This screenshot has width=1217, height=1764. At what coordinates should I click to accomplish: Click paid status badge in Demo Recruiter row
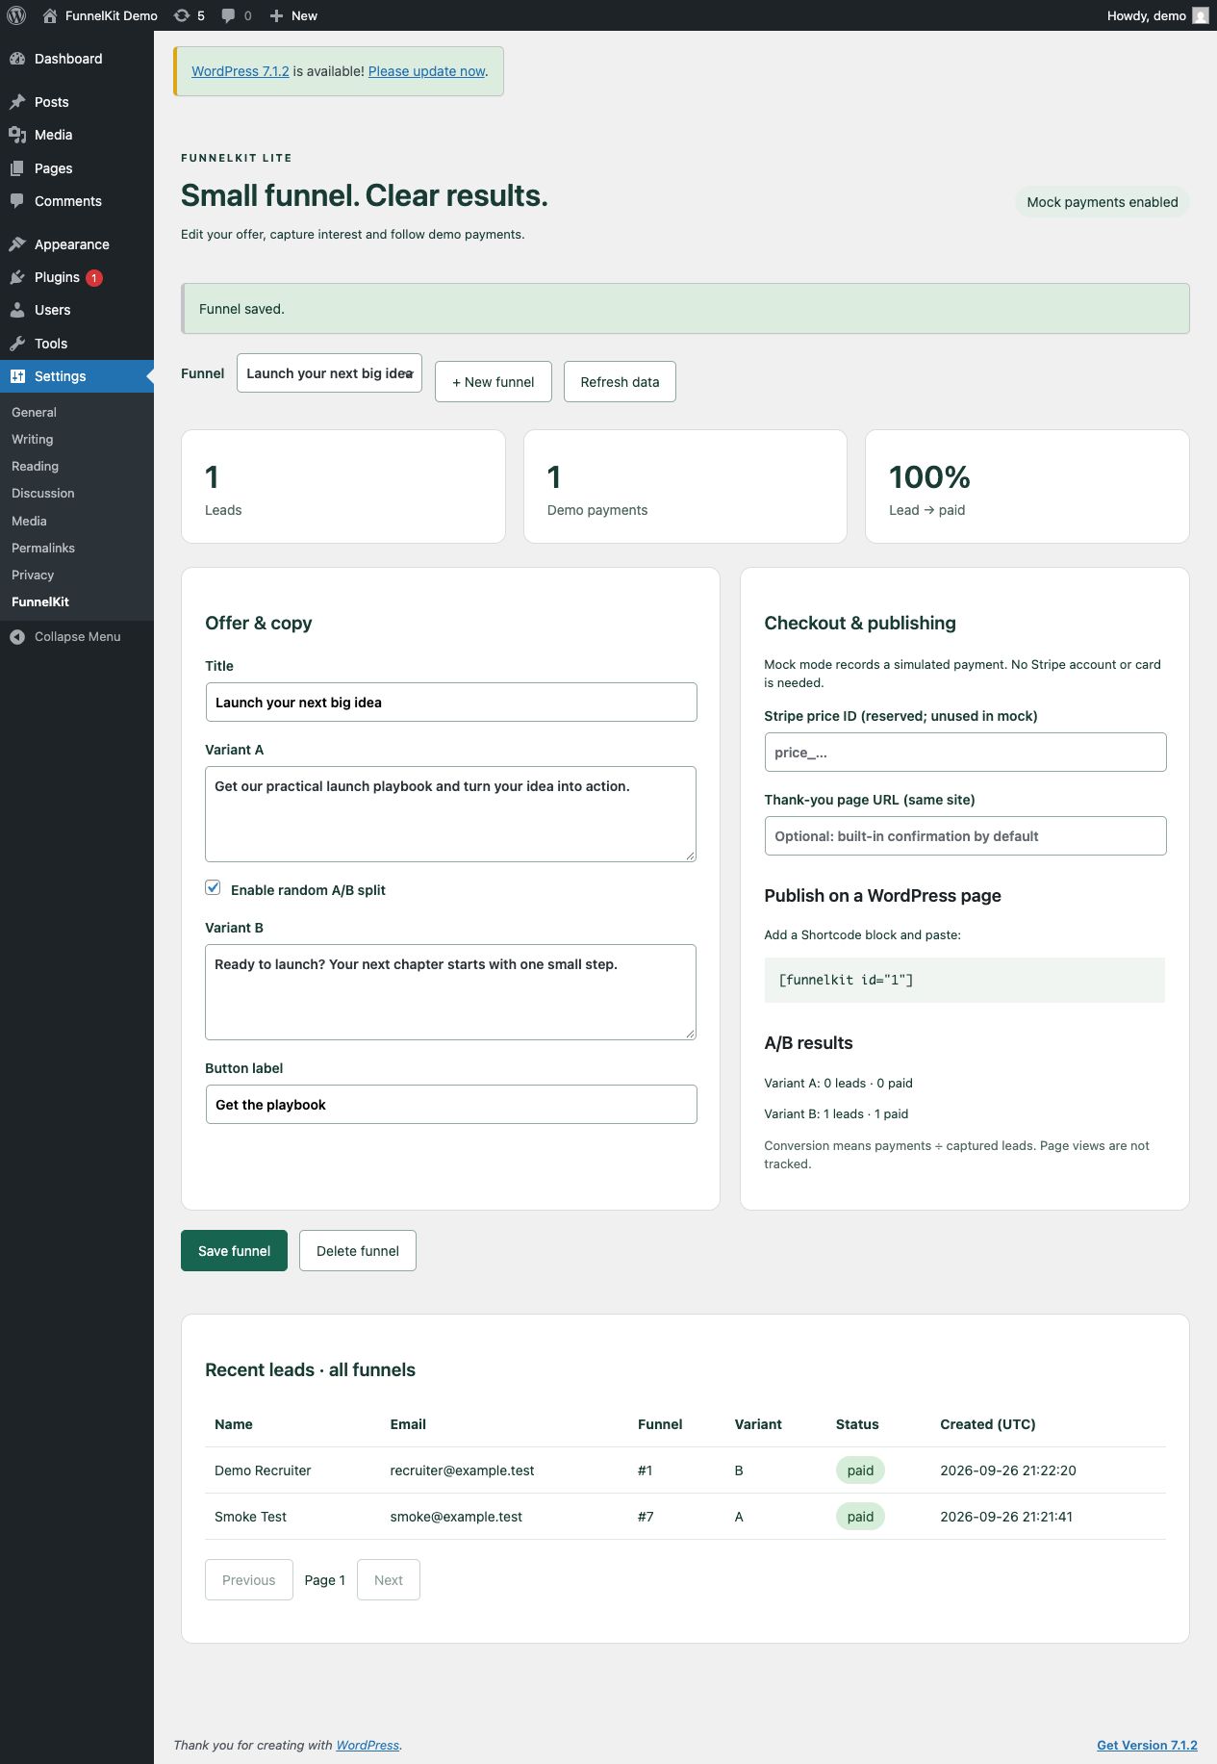[x=860, y=1470]
